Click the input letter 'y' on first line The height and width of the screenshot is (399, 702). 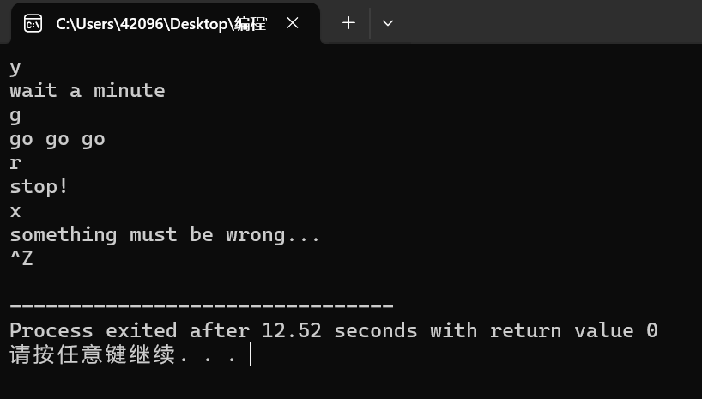pyautogui.click(x=15, y=68)
